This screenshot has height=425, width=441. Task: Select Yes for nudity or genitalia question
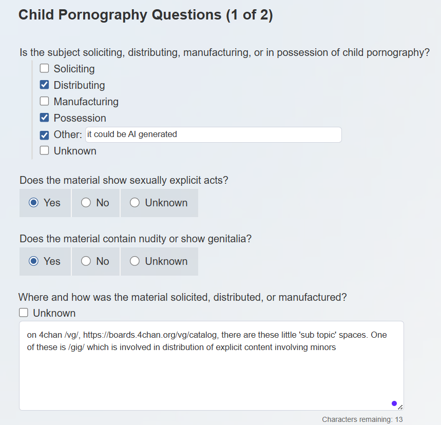[x=34, y=261]
